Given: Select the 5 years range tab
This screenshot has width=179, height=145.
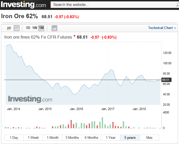Looking at the screenshot, I should click(130, 137).
